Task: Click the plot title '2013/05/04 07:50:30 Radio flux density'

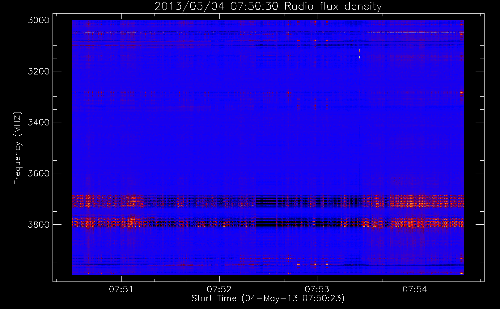Action: pyautogui.click(x=268, y=6)
